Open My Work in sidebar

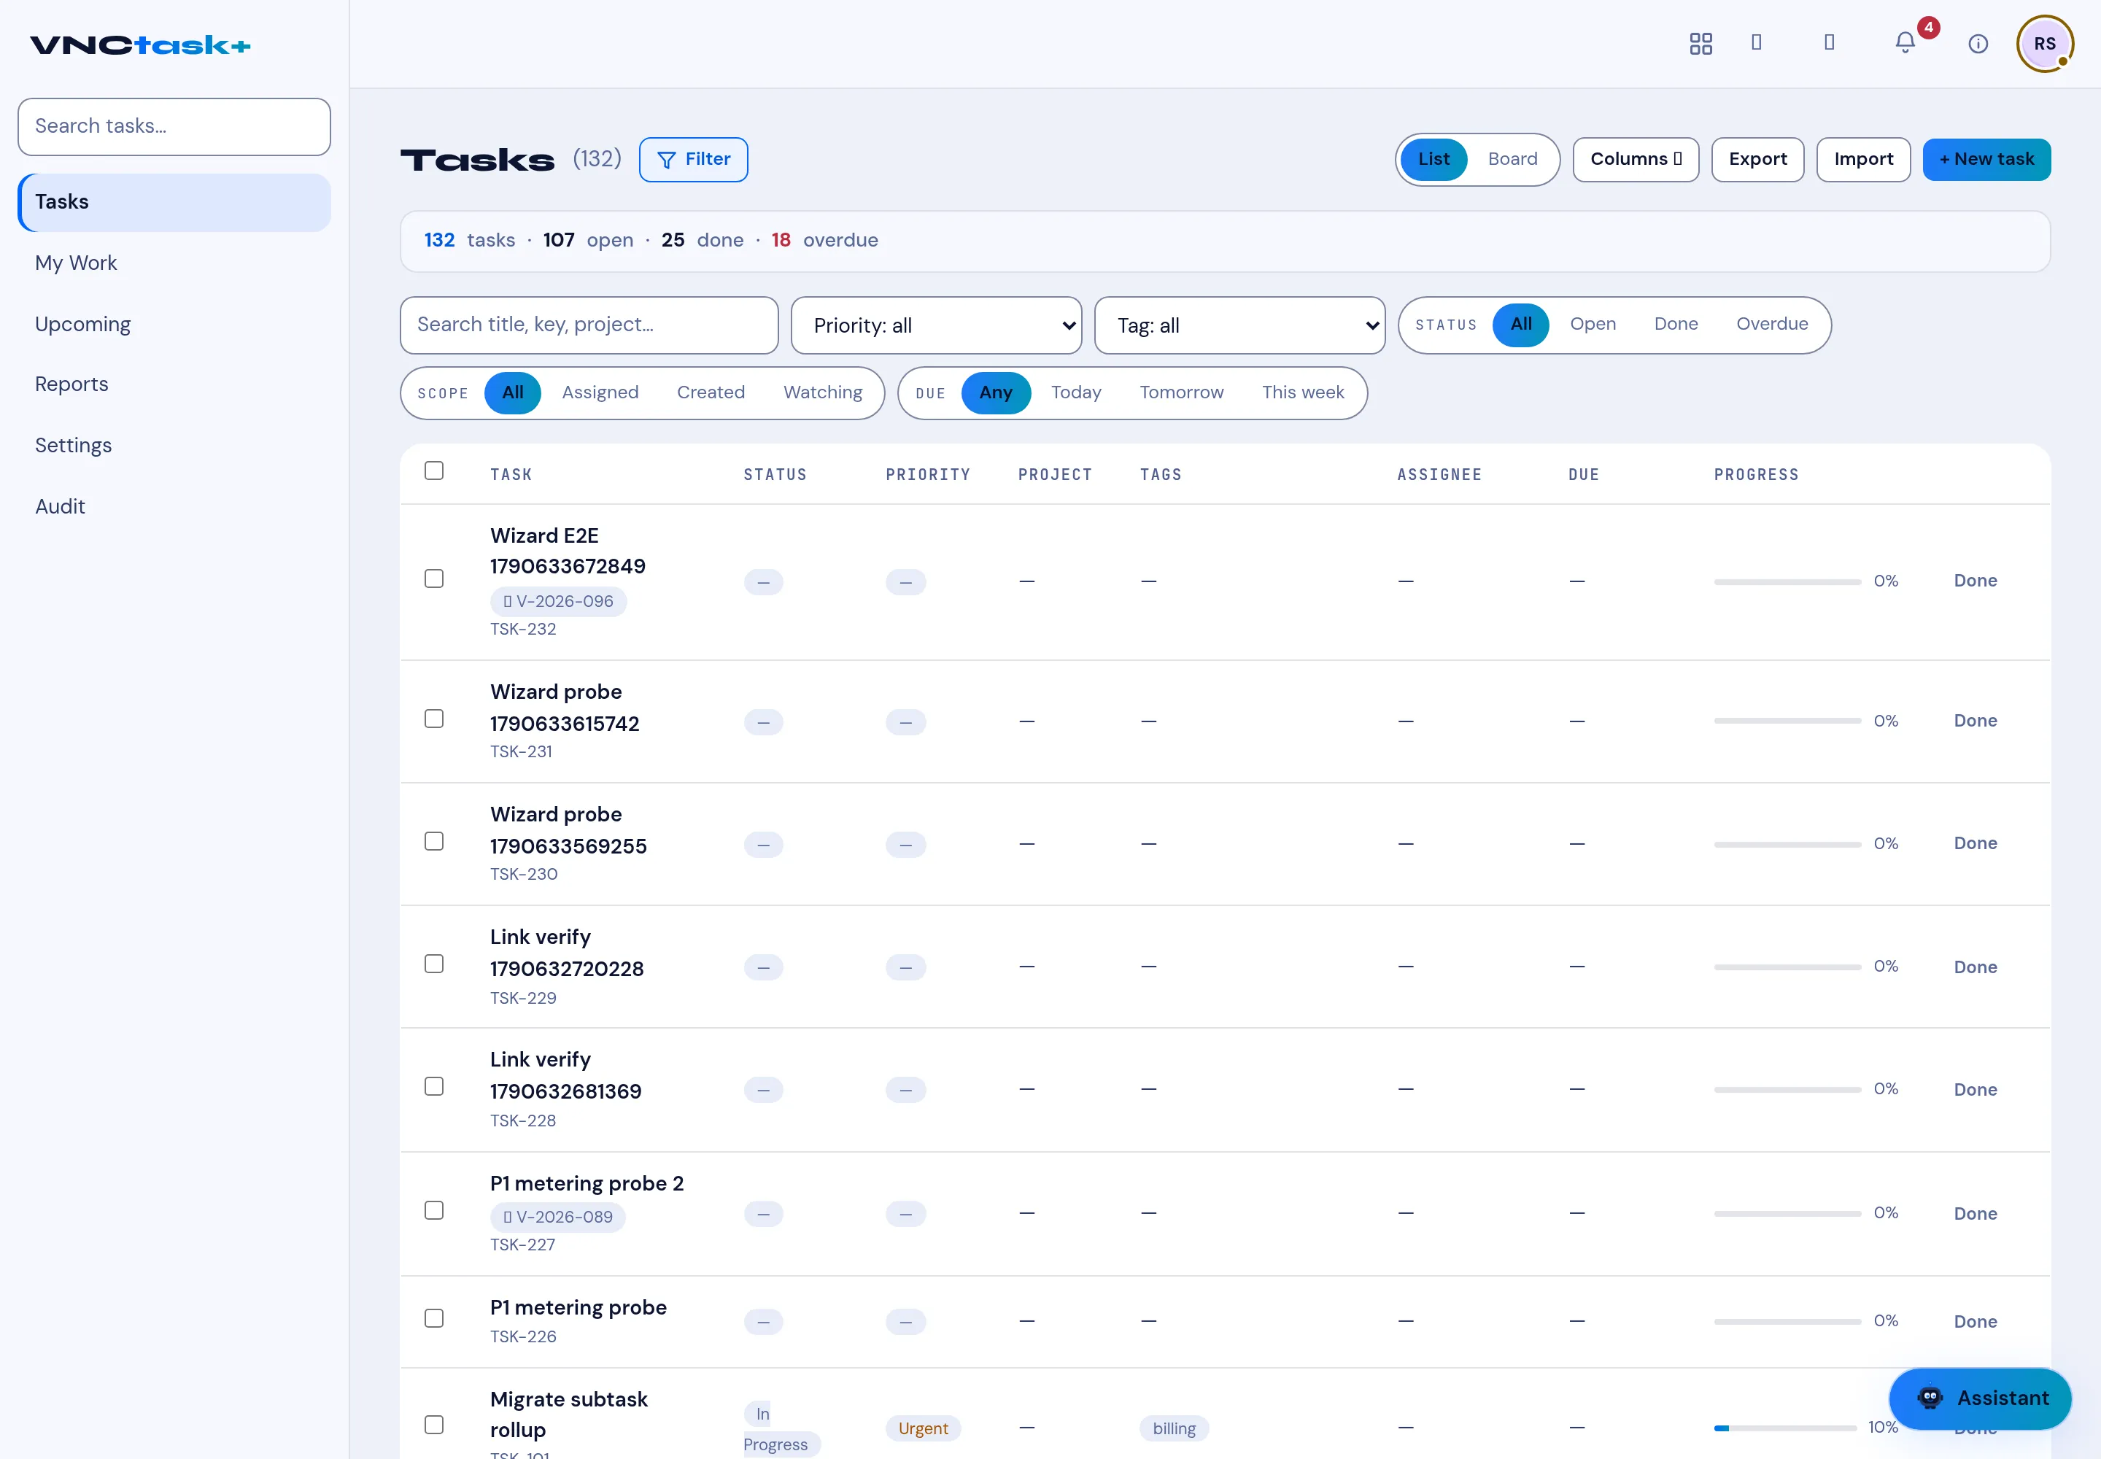pyautogui.click(x=174, y=263)
